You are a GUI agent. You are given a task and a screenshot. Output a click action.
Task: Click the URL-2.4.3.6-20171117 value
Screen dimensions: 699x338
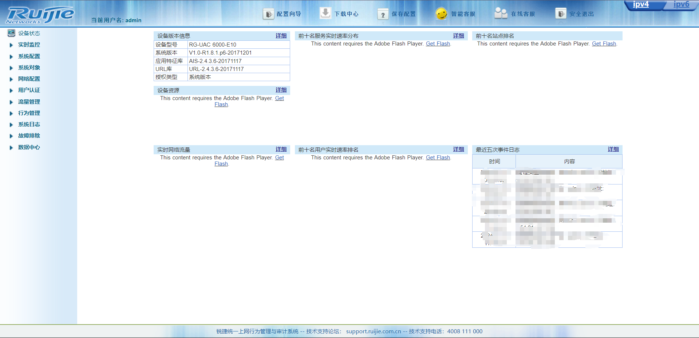(x=216, y=69)
